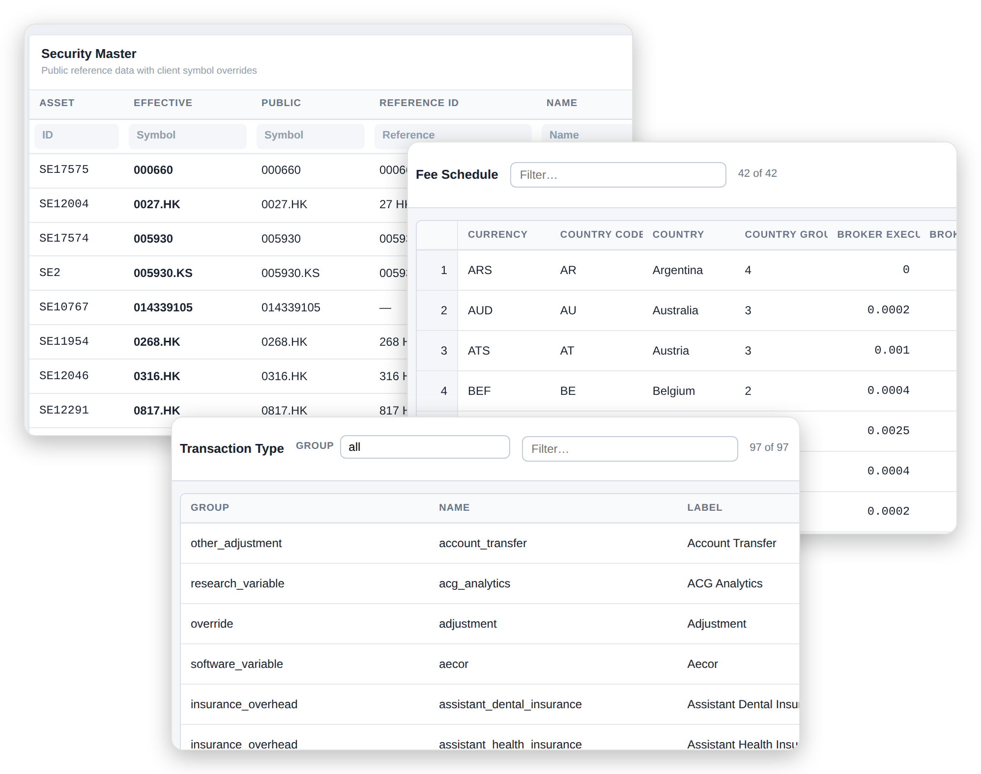
Task: Select the assistant_dental_insurance name cell
Action: pos(510,704)
